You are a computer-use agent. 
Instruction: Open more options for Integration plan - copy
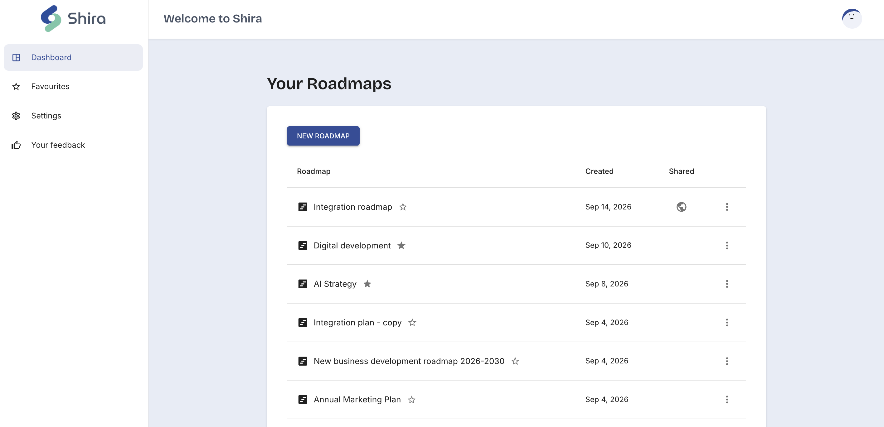(x=727, y=323)
